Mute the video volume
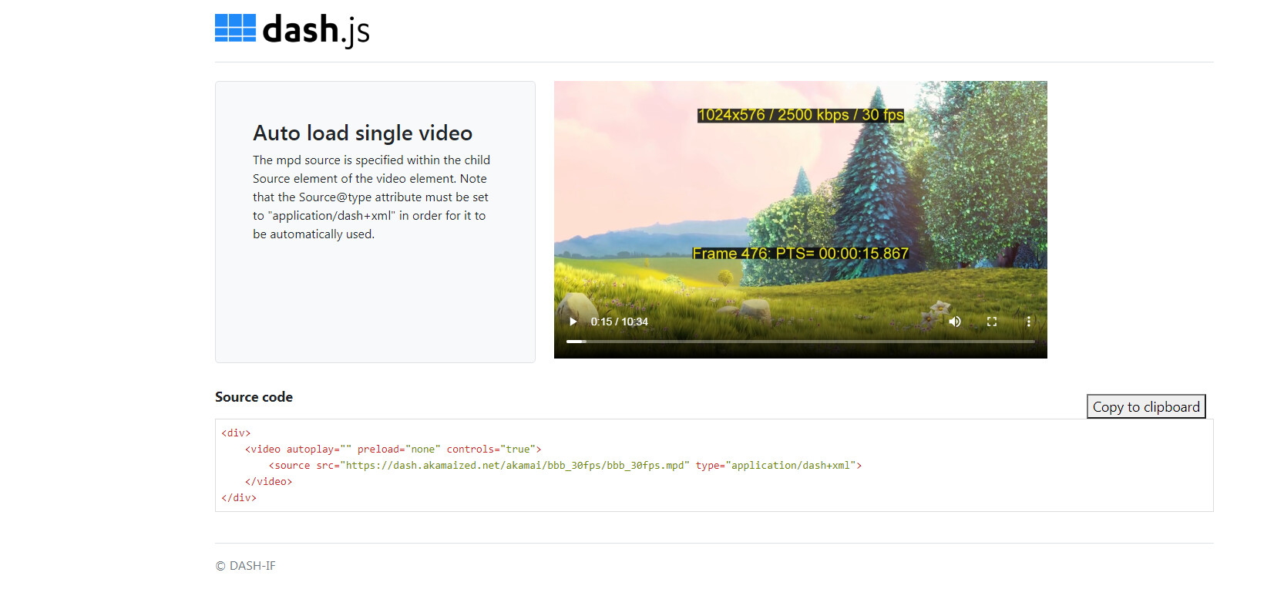1284x596 pixels. click(955, 322)
